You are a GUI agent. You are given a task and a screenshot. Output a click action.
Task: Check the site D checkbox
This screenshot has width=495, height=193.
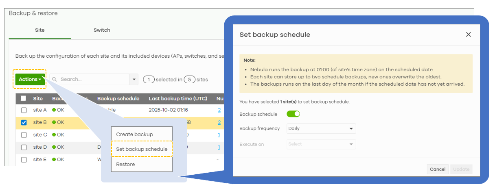24,147
